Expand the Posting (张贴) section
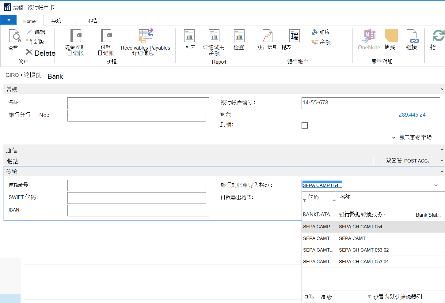The height and width of the screenshot is (303, 445). [442, 160]
